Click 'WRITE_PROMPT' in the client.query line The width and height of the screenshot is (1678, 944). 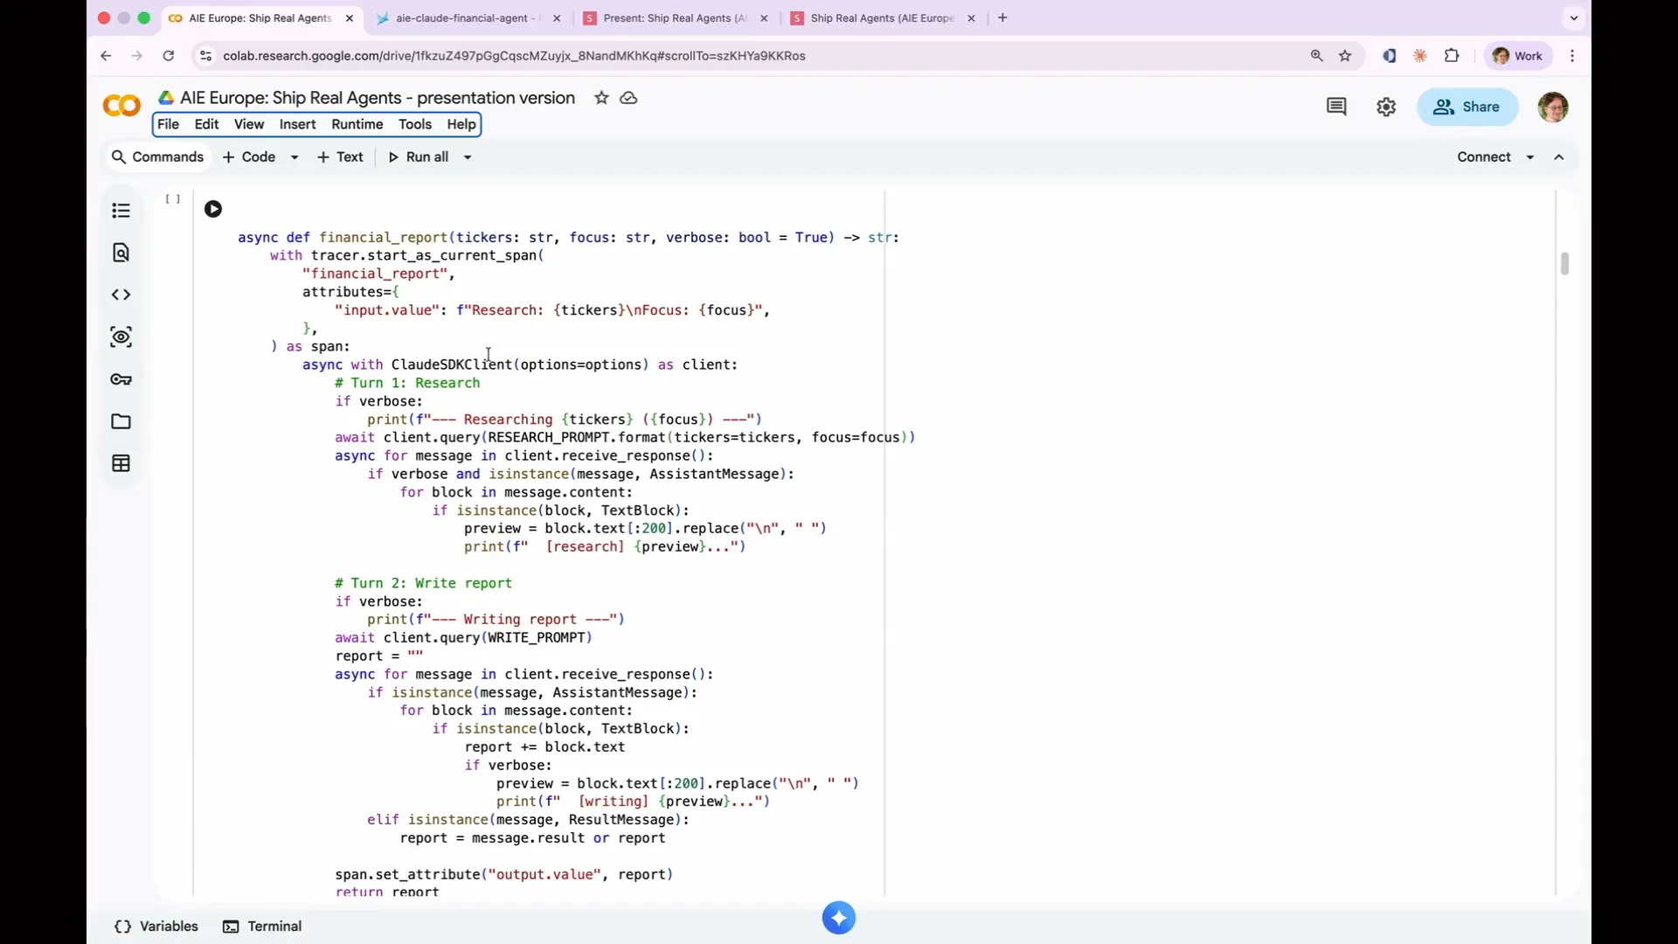coord(537,638)
